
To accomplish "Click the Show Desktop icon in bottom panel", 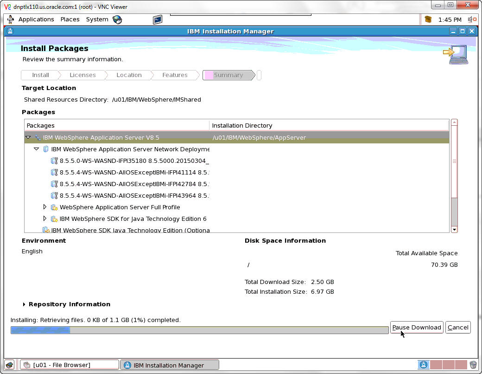I will point(10,365).
